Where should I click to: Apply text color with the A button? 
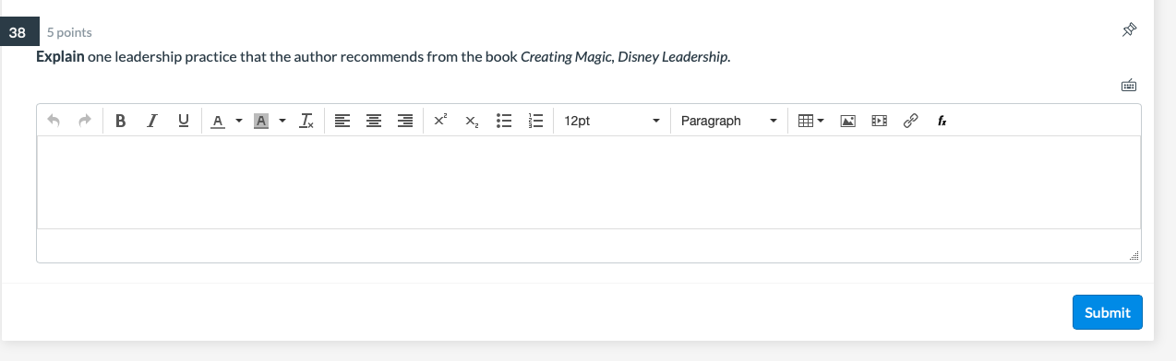[x=218, y=121]
